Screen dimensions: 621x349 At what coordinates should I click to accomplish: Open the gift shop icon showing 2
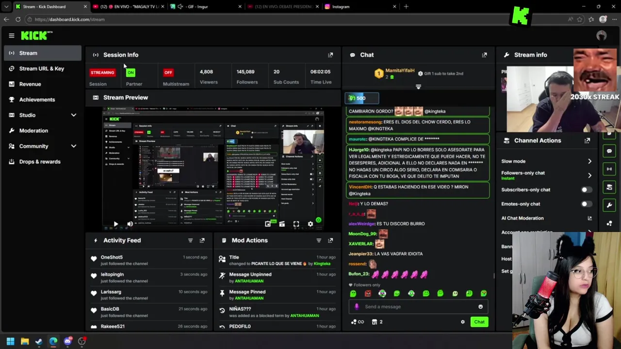pos(377,322)
